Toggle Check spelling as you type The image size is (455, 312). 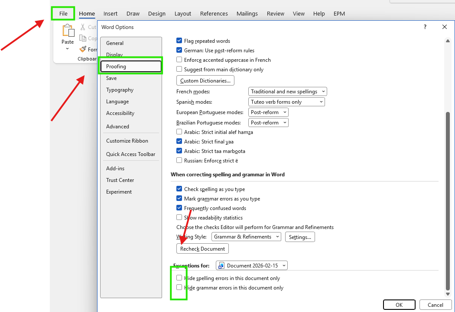(x=179, y=189)
